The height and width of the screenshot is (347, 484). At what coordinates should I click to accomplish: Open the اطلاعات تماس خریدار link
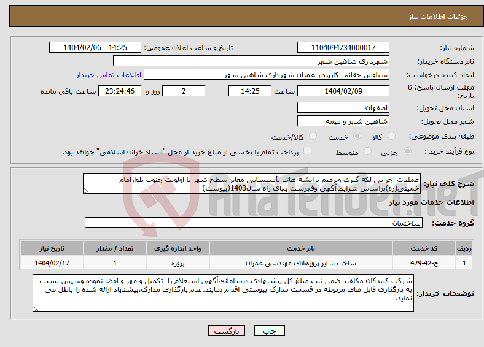(x=109, y=75)
